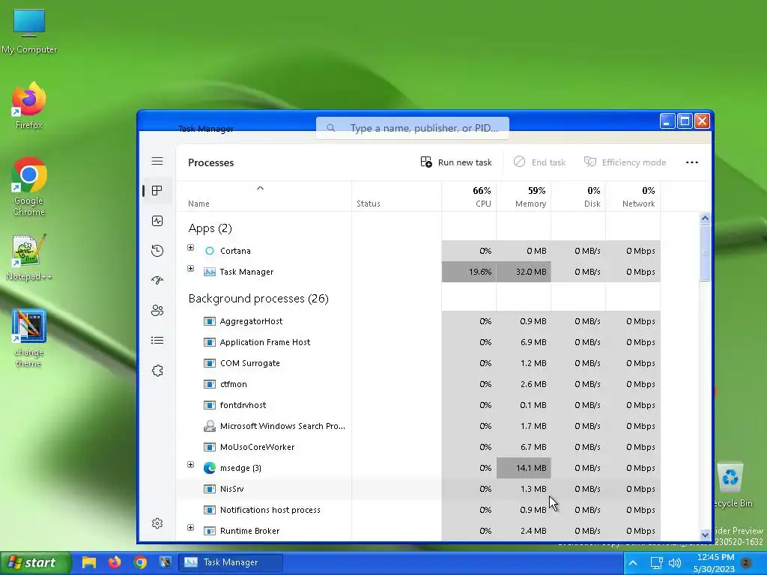Viewport: 767px width, 575px height.
Task: Collapse sort arrow above Name column
Action: (x=260, y=188)
